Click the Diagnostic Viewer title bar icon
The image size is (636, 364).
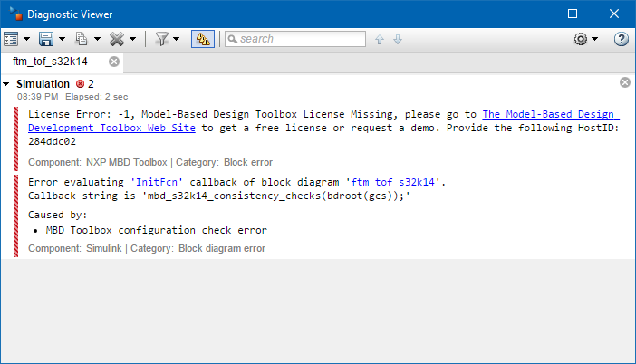(x=15, y=14)
